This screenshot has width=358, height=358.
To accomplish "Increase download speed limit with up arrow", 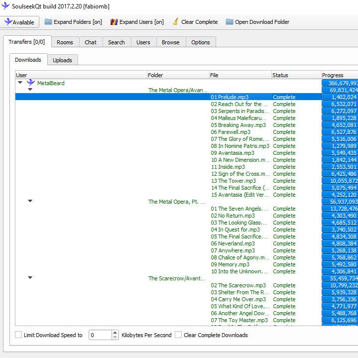I will (x=116, y=333).
